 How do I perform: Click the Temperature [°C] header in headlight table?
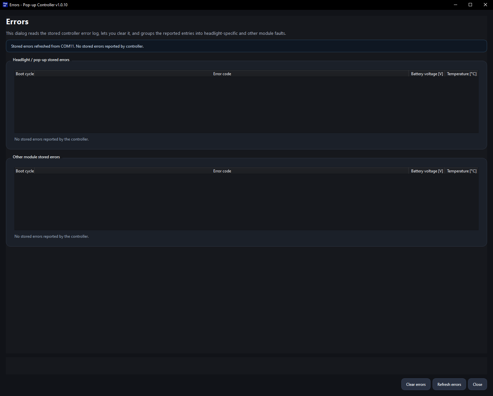[461, 74]
